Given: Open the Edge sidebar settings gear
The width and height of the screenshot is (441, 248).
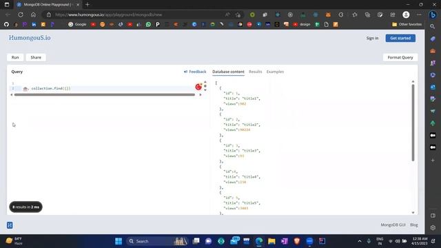Looking at the screenshot, I should pyautogui.click(x=433, y=228).
